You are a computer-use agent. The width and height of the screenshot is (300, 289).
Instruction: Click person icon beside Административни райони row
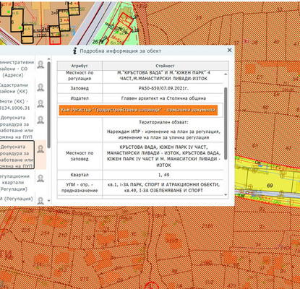click(x=40, y=65)
